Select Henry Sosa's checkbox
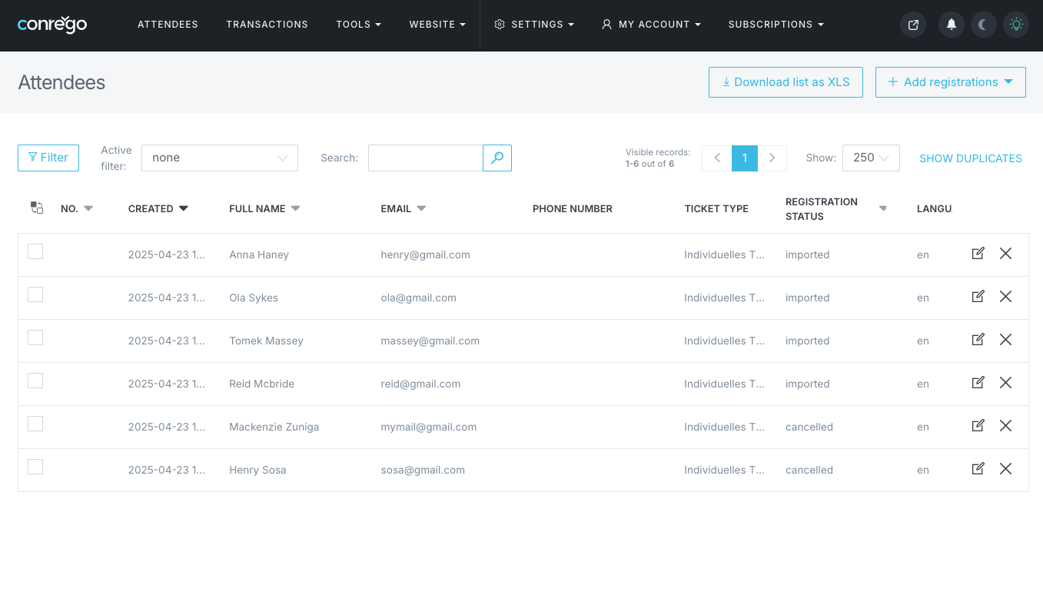This screenshot has width=1043, height=612. pyautogui.click(x=35, y=467)
